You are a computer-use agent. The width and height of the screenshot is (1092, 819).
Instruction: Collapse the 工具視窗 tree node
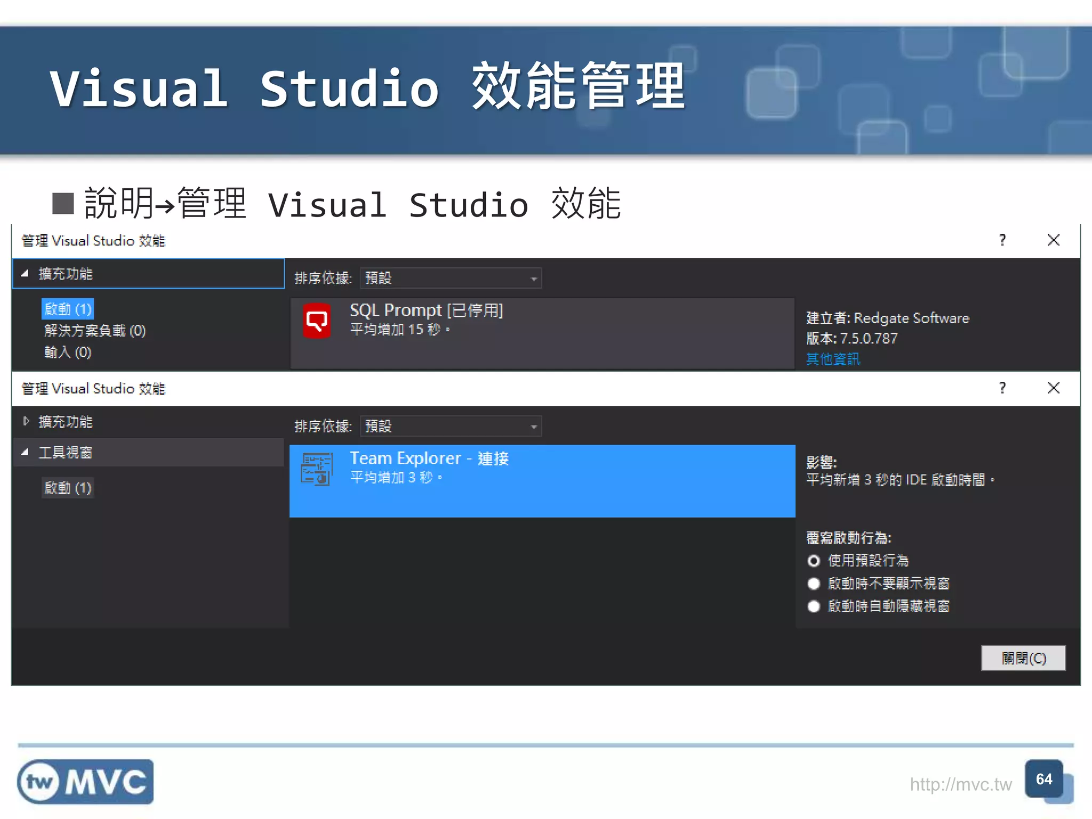coord(25,452)
